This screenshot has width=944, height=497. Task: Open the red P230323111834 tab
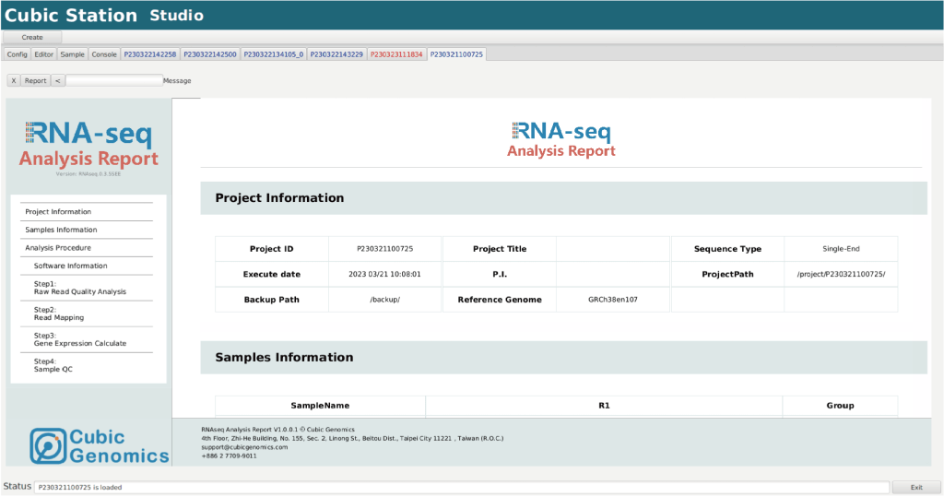(396, 54)
